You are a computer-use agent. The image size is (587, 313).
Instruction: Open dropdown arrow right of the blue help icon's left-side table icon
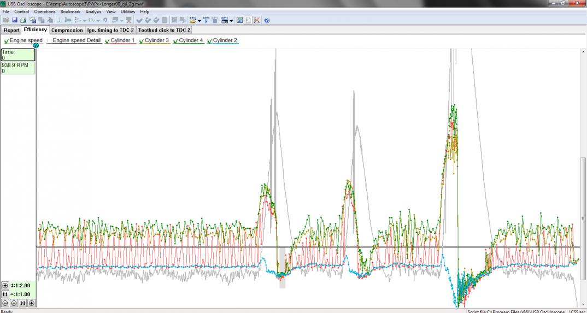pyautogui.click(x=231, y=21)
